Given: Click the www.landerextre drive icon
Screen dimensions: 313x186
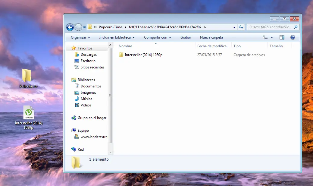Looking at the screenshot, I should (77, 137).
